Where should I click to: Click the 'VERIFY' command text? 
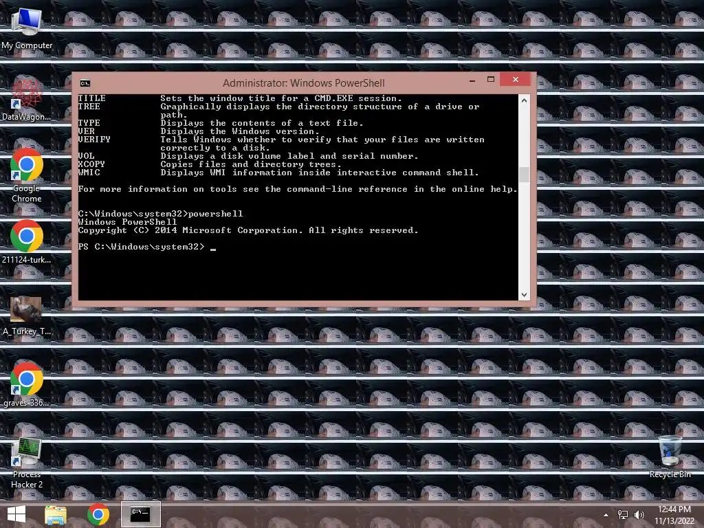93,140
